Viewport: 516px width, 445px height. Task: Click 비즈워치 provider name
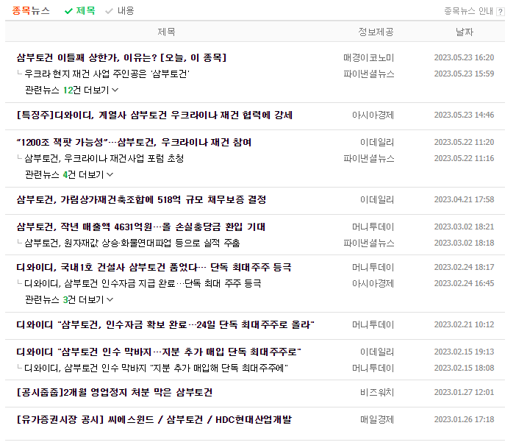377,392
